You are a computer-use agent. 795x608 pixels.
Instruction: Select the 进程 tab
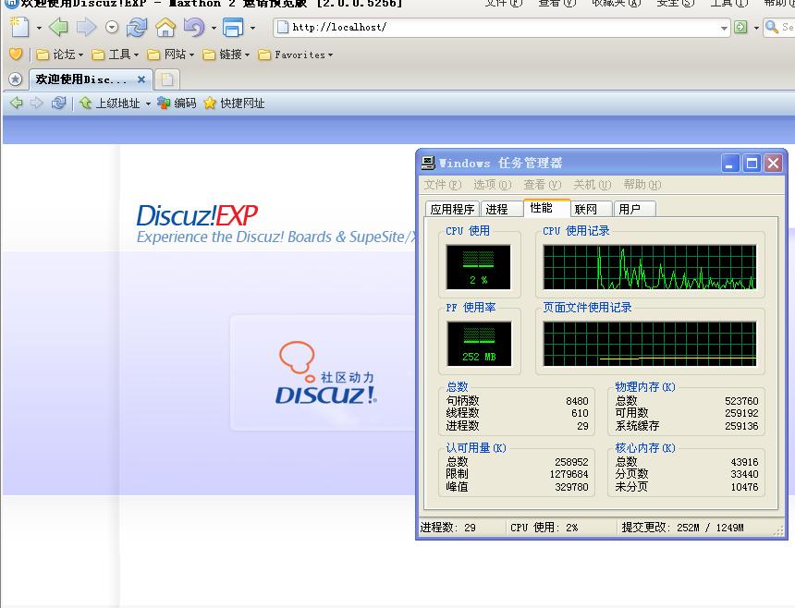(x=497, y=209)
